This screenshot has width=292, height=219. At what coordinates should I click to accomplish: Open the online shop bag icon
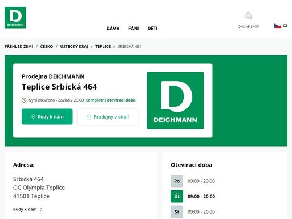pyautogui.click(x=248, y=16)
